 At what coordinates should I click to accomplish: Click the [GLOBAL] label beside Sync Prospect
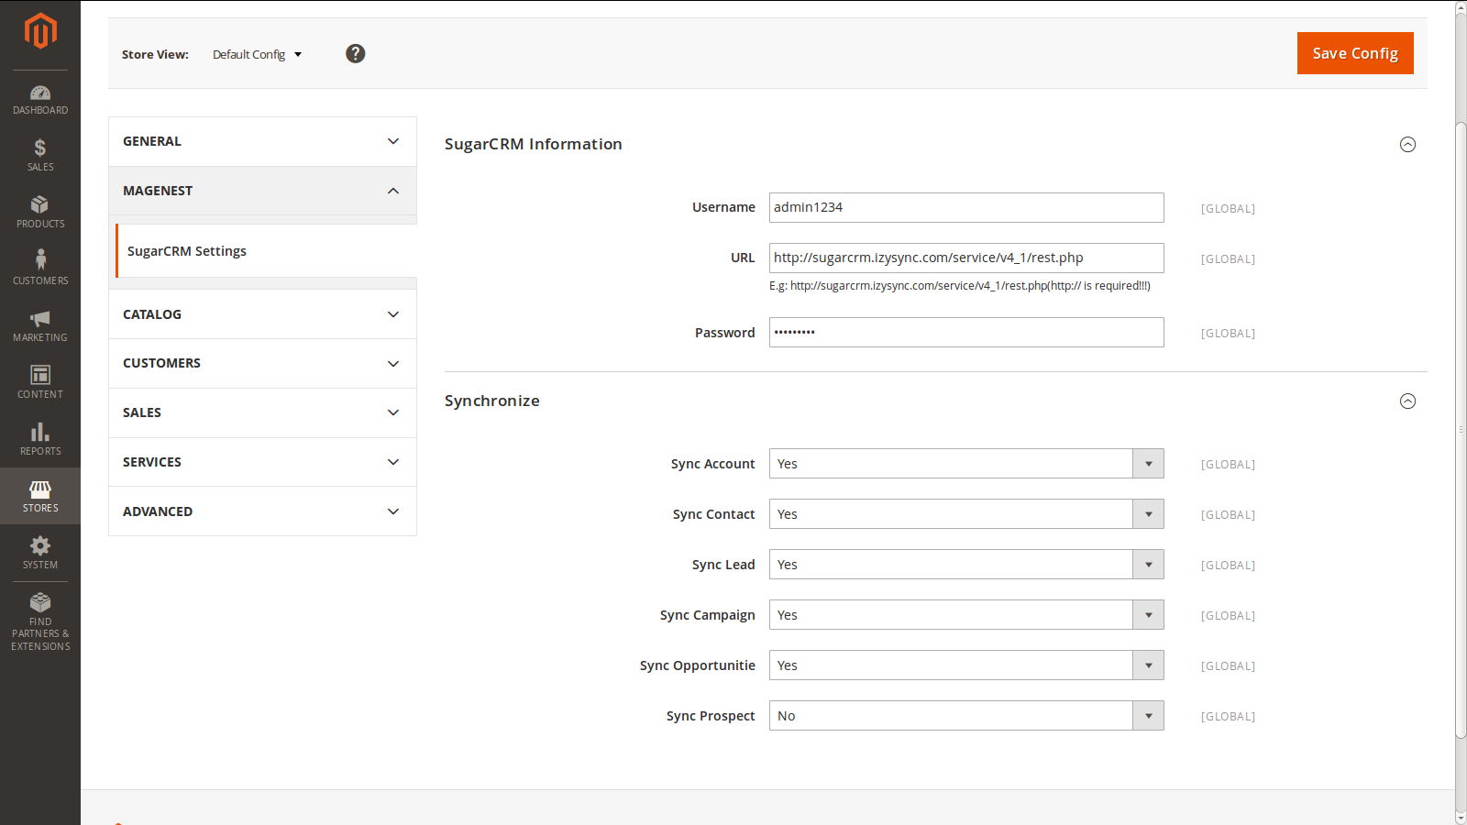pyautogui.click(x=1228, y=717)
